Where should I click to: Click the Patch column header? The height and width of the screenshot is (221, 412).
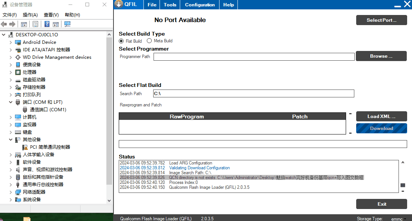[x=300, y=116]
